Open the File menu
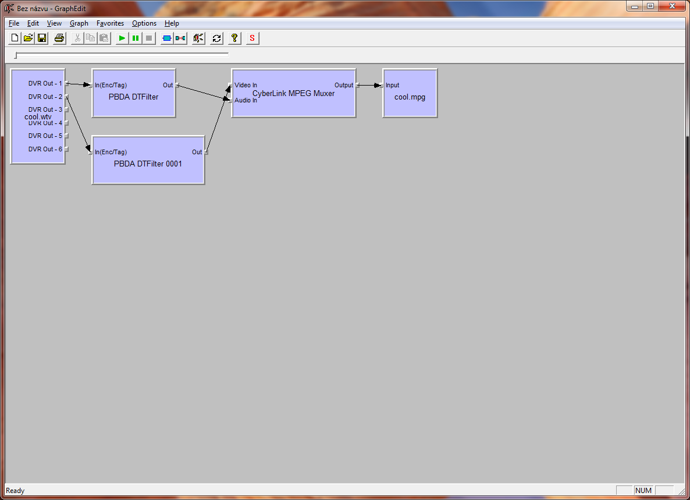Screen dimensions: 690x500 13,23
